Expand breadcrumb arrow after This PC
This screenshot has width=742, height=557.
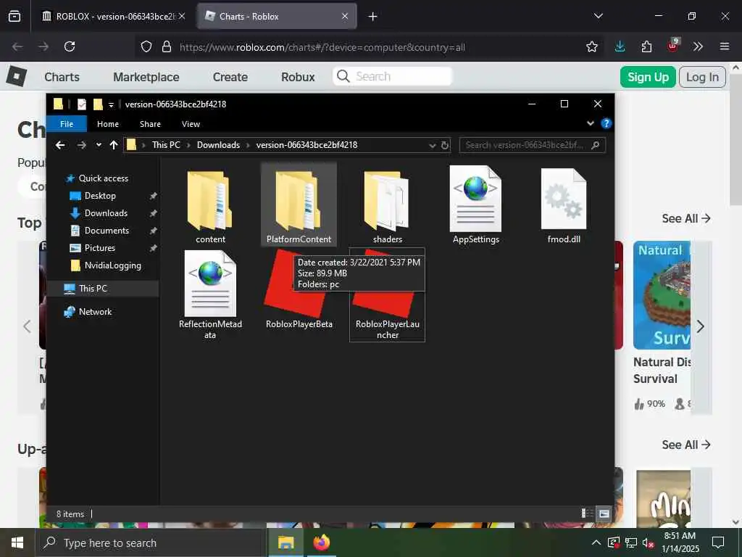coord(188,145)
